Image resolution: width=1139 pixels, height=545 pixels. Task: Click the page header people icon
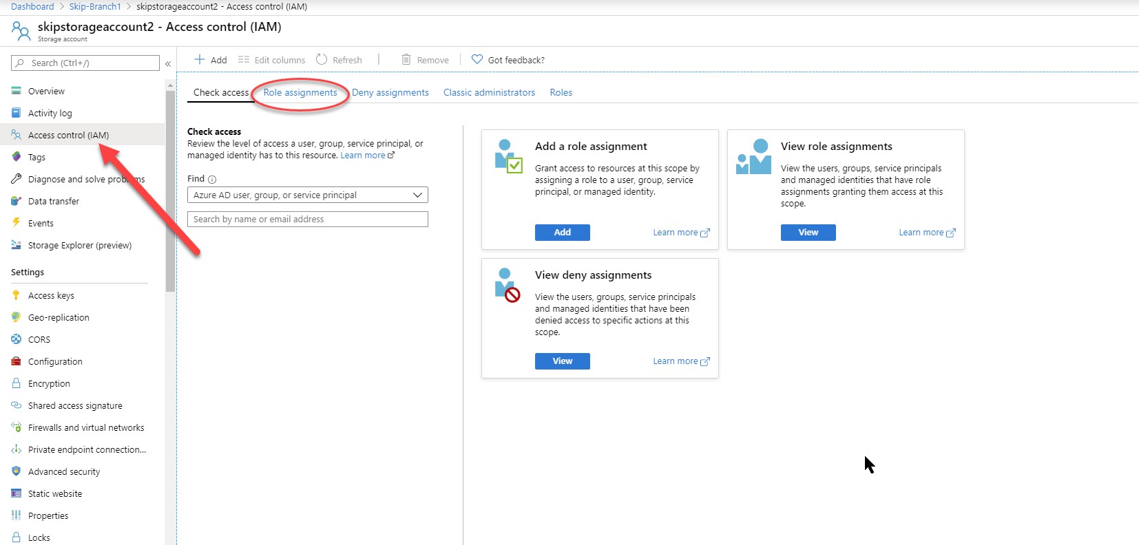21,31
